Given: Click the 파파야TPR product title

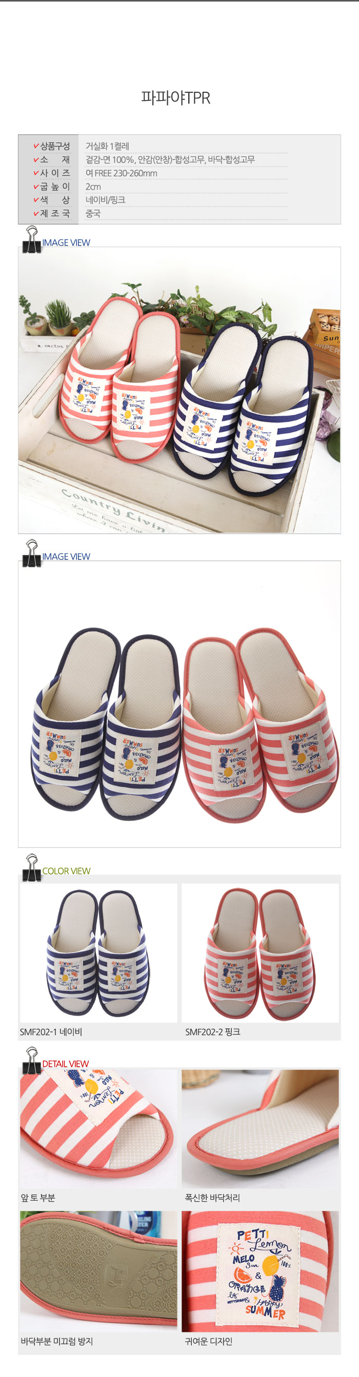Looking at the screenshot, I should click(175, 98).
